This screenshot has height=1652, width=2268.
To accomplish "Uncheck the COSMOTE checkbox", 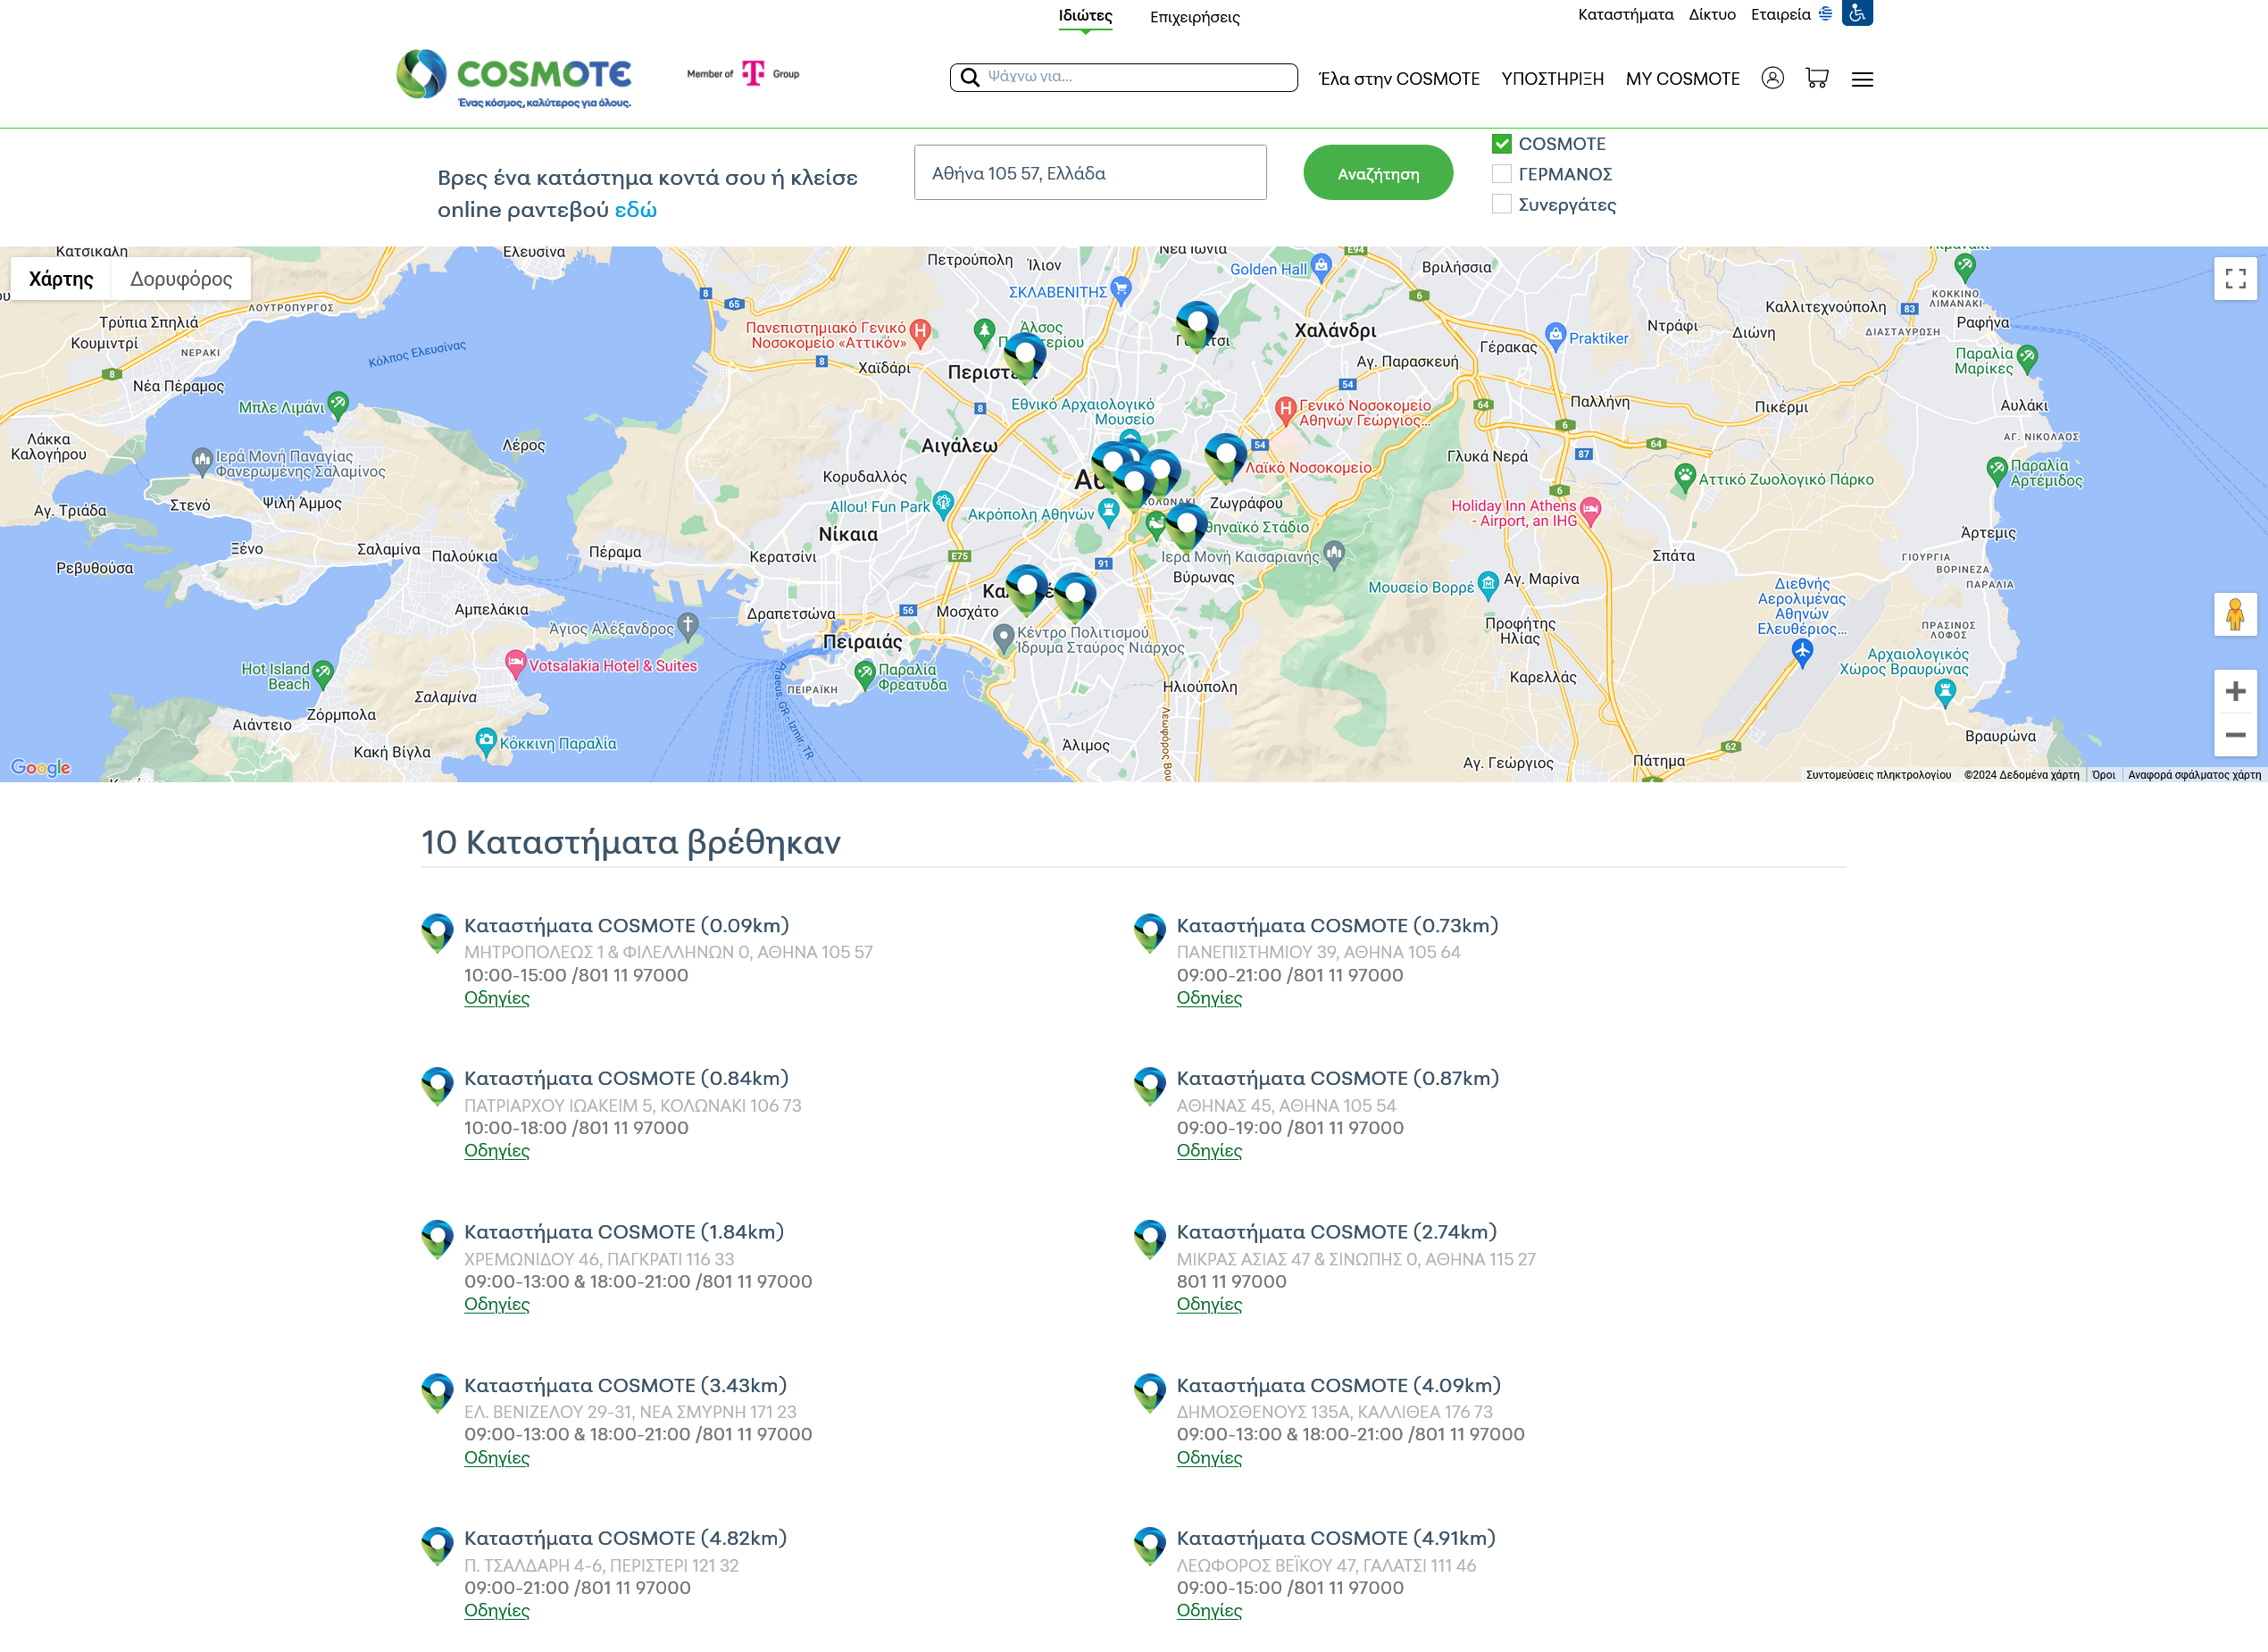I will coord(1501,144).
